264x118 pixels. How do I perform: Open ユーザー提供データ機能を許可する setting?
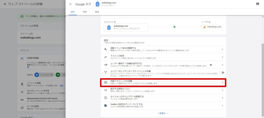pyautogui.click(x=163, y=65)
